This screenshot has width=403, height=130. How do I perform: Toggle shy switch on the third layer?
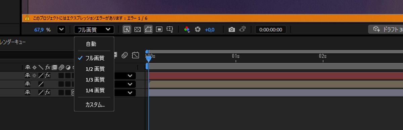[x=28, y=92]
